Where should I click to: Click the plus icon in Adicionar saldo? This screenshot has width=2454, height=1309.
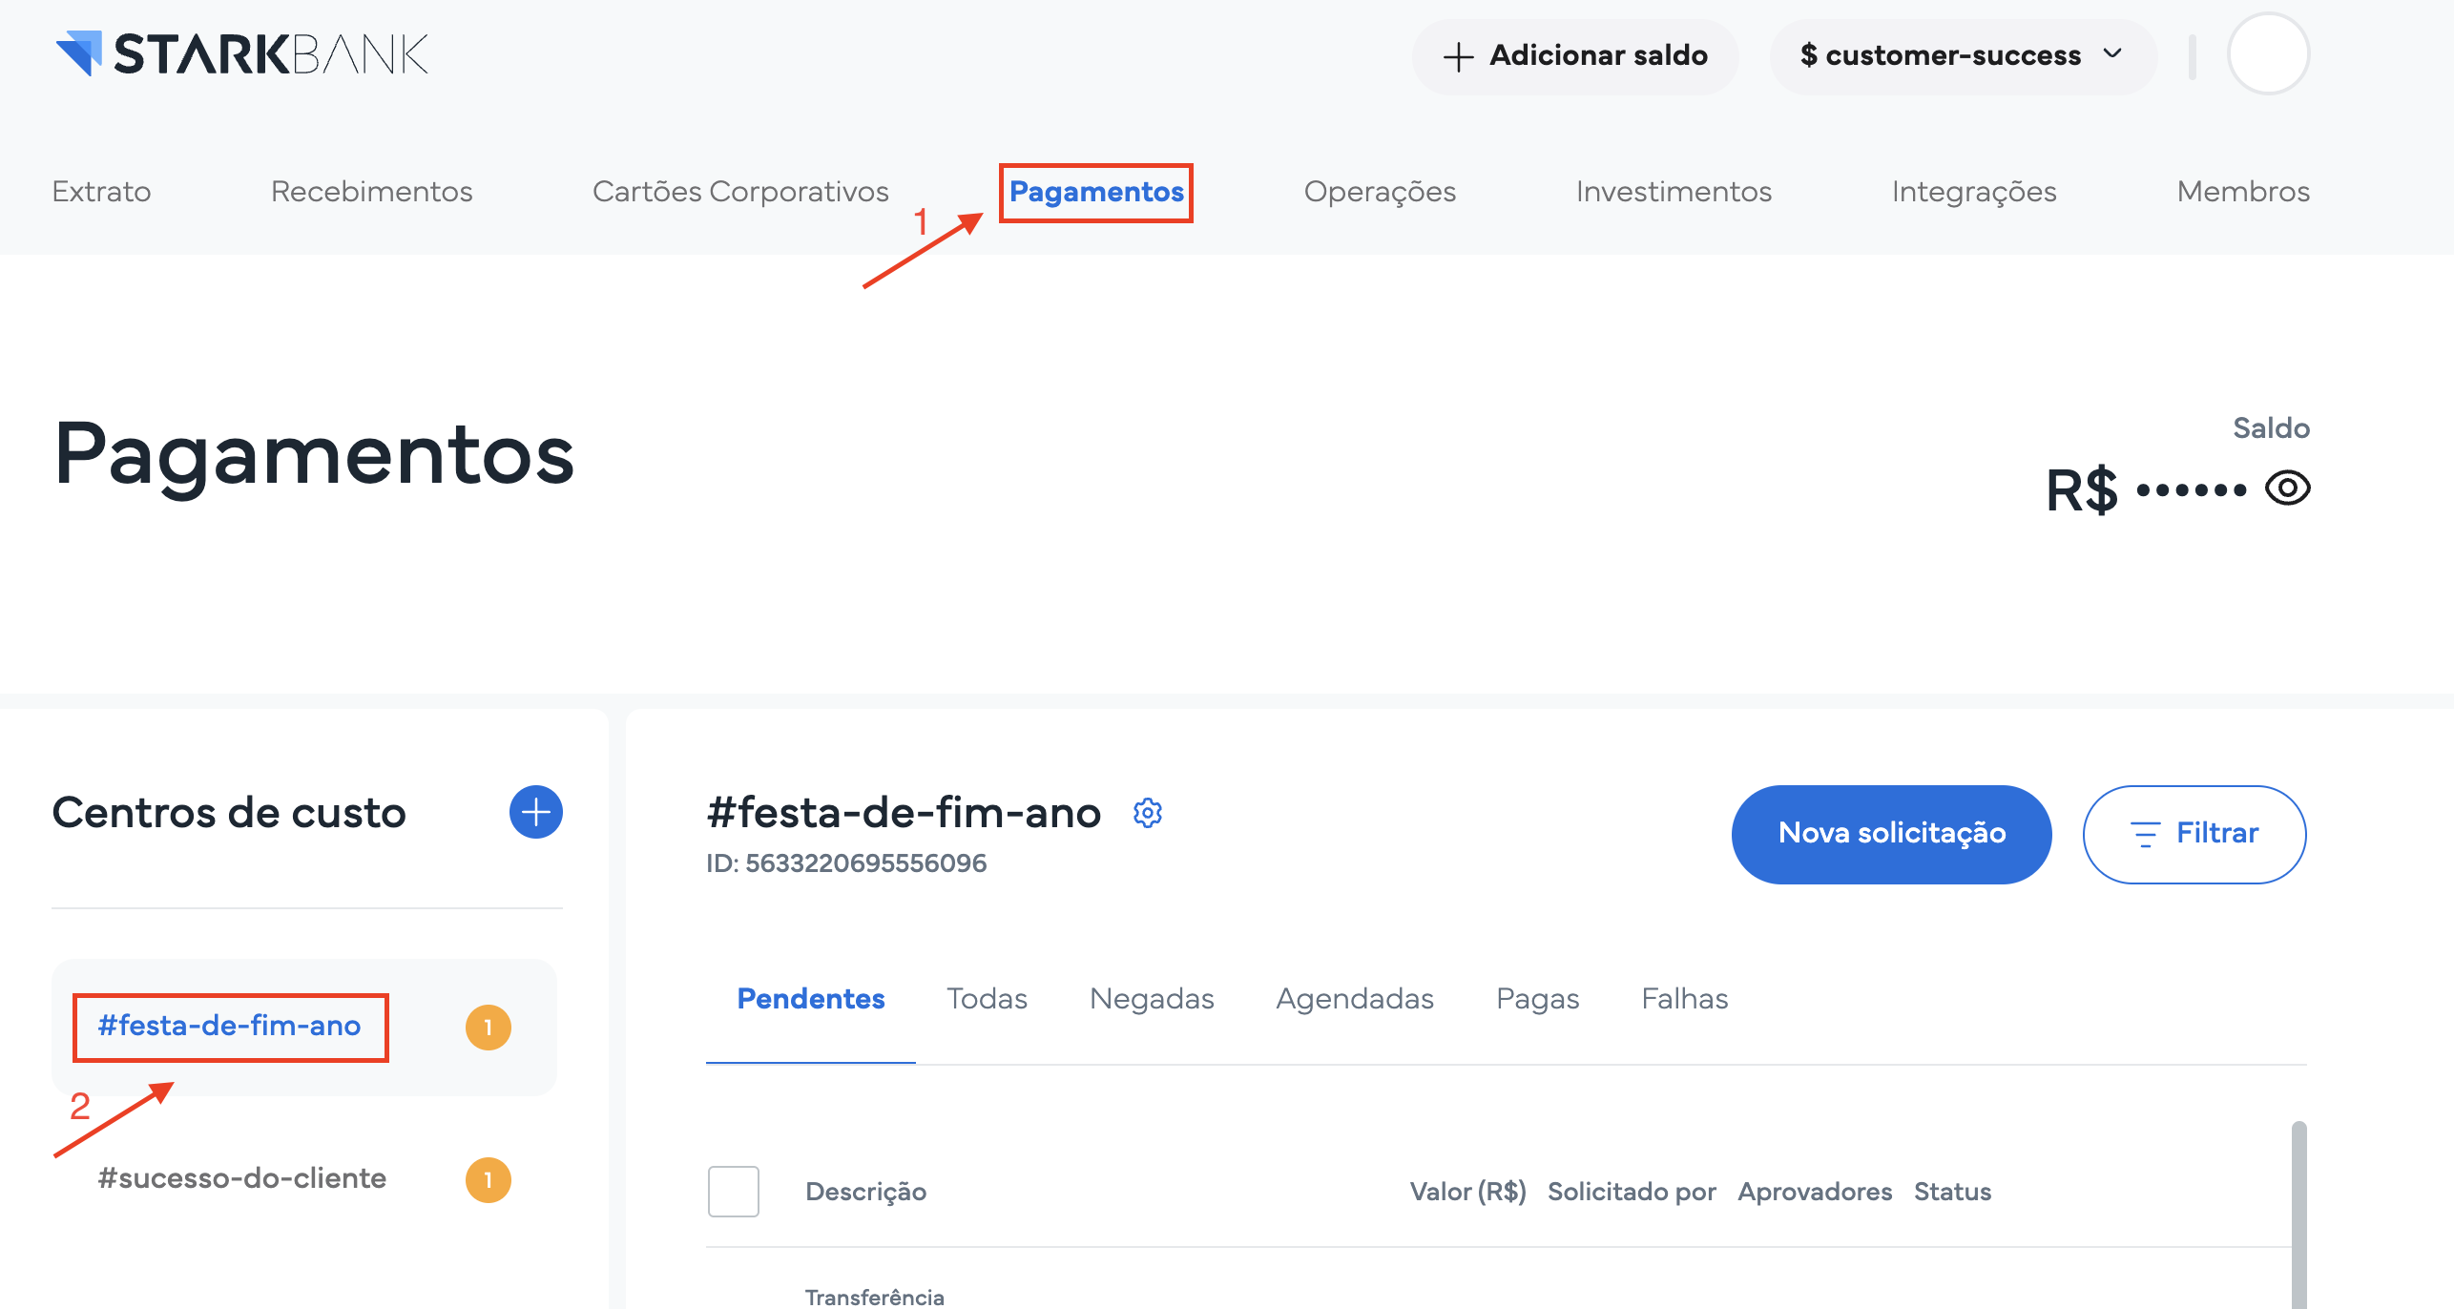tap(1458, 56)
